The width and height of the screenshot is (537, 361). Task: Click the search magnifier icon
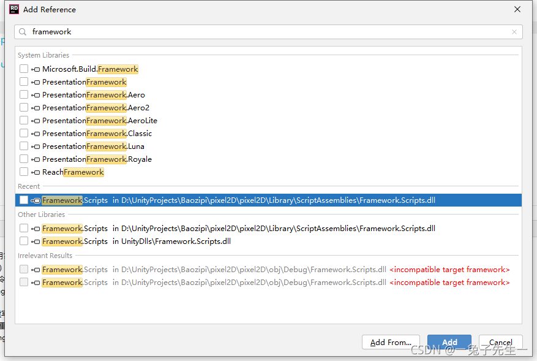(x=23, y=32)
